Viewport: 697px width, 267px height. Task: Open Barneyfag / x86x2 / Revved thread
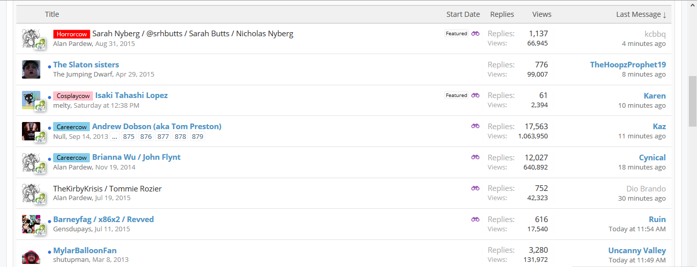pos(103,220)
